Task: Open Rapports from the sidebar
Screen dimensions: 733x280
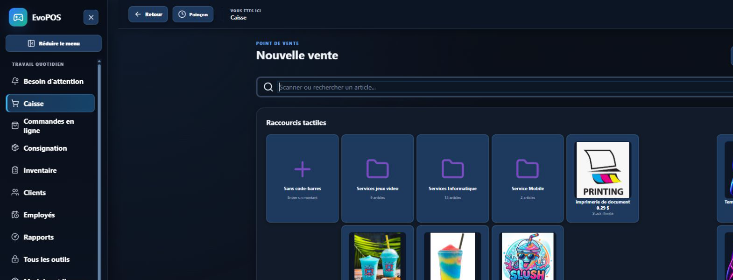Action: [50, 237]
